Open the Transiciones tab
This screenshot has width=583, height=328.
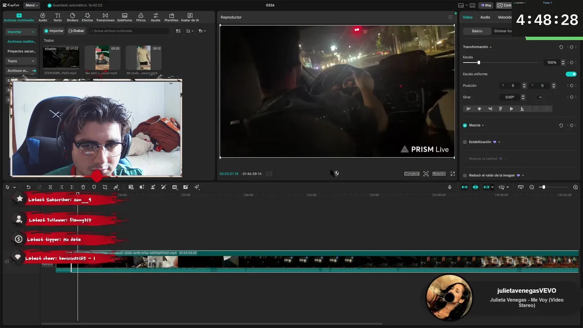tap(105, 17)
